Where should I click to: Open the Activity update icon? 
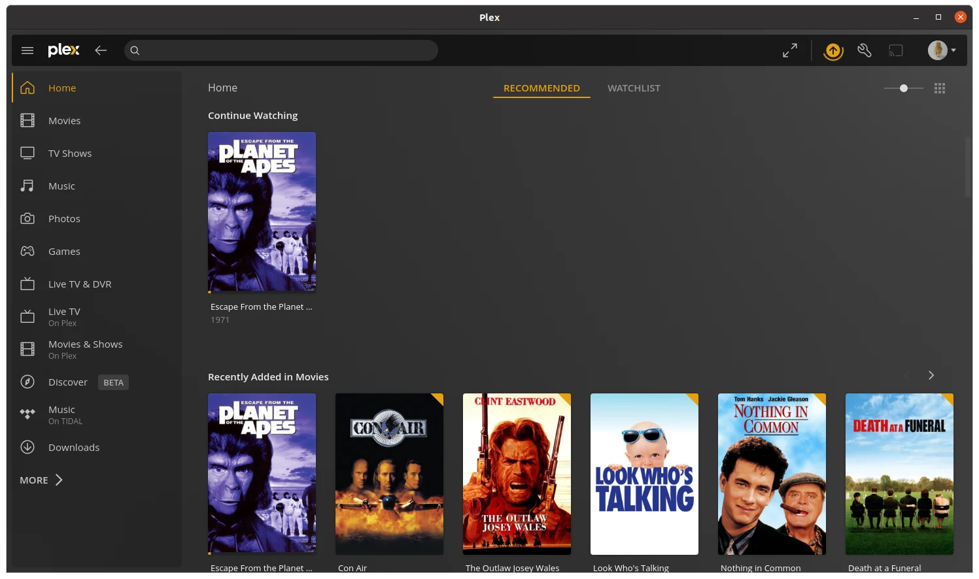(833, 50)
